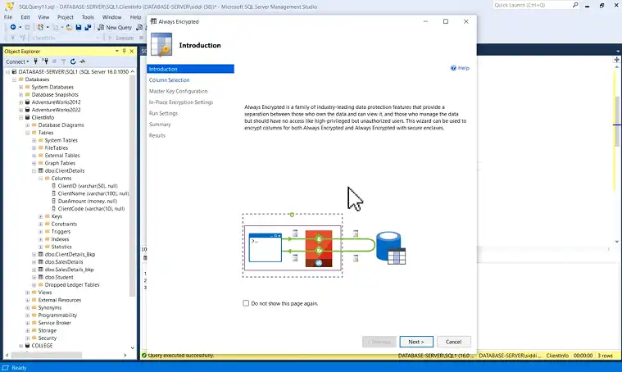
Task: Click the New Query button
Action: coord(115,27)
